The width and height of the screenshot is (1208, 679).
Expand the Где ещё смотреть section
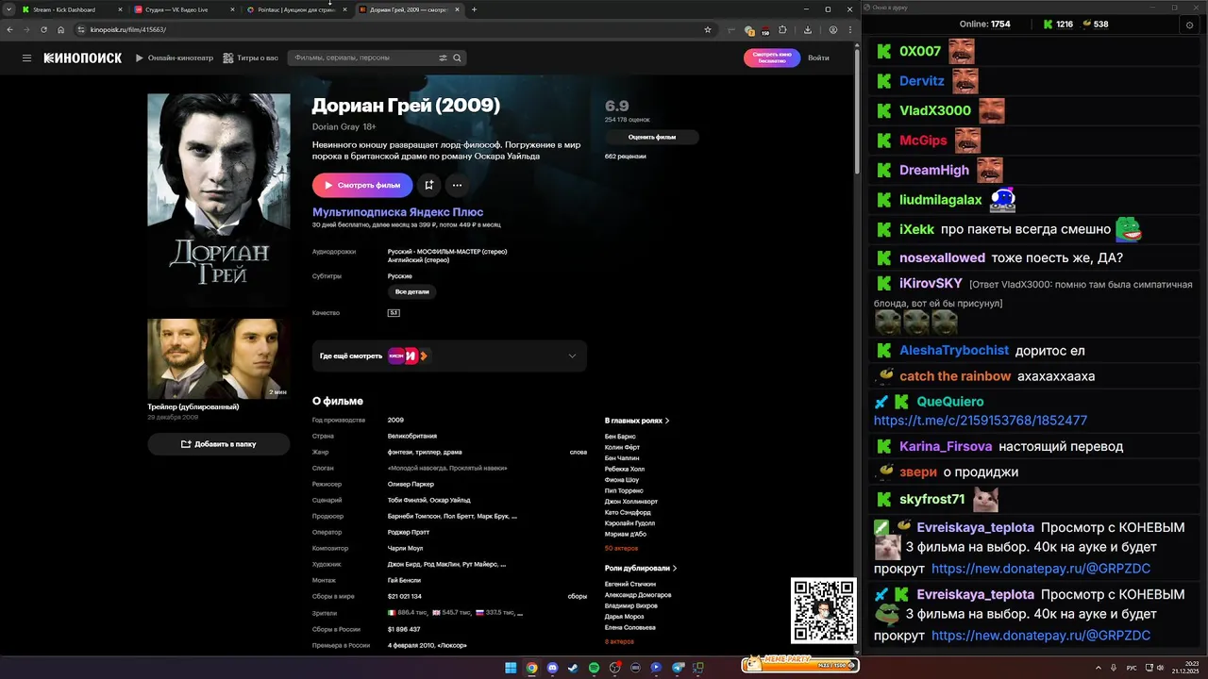coord(449,356)
